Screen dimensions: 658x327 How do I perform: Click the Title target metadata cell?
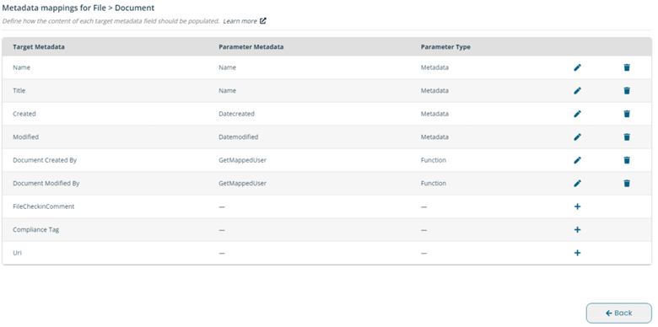pos(19,90)
